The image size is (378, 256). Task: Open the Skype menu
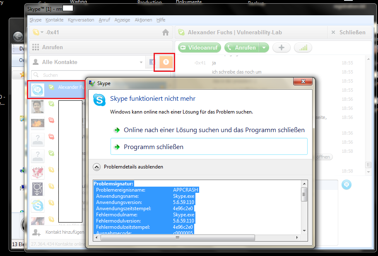[36, 20]
